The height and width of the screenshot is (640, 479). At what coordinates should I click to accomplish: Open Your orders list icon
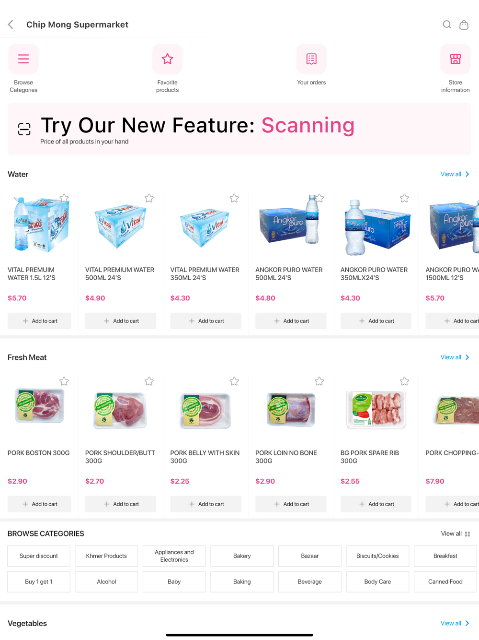(311, 59)
